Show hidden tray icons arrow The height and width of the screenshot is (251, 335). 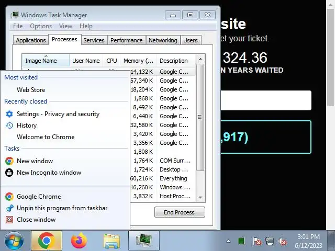click(228, 241)
